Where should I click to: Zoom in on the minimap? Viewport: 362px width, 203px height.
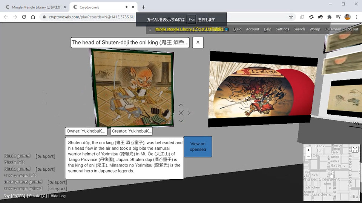tap(308, 150)
